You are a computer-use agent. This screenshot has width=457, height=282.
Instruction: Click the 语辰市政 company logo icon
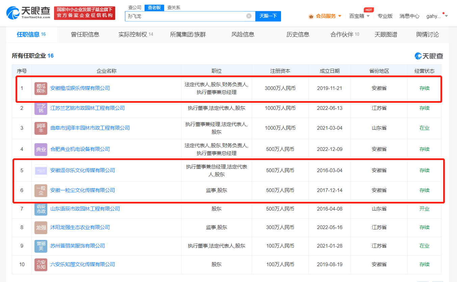pyautogui.click(x=41, y=209)
